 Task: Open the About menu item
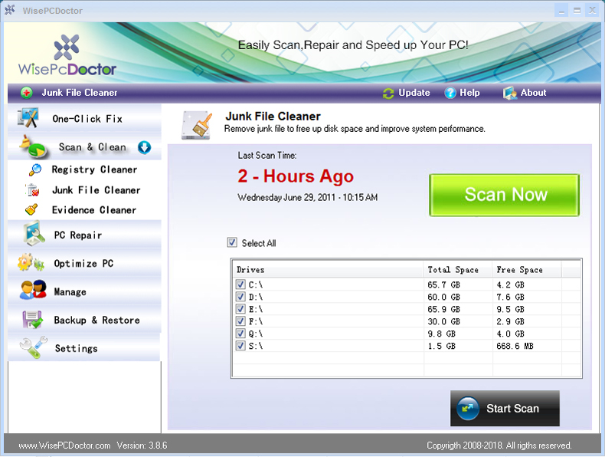pos(525,93)
